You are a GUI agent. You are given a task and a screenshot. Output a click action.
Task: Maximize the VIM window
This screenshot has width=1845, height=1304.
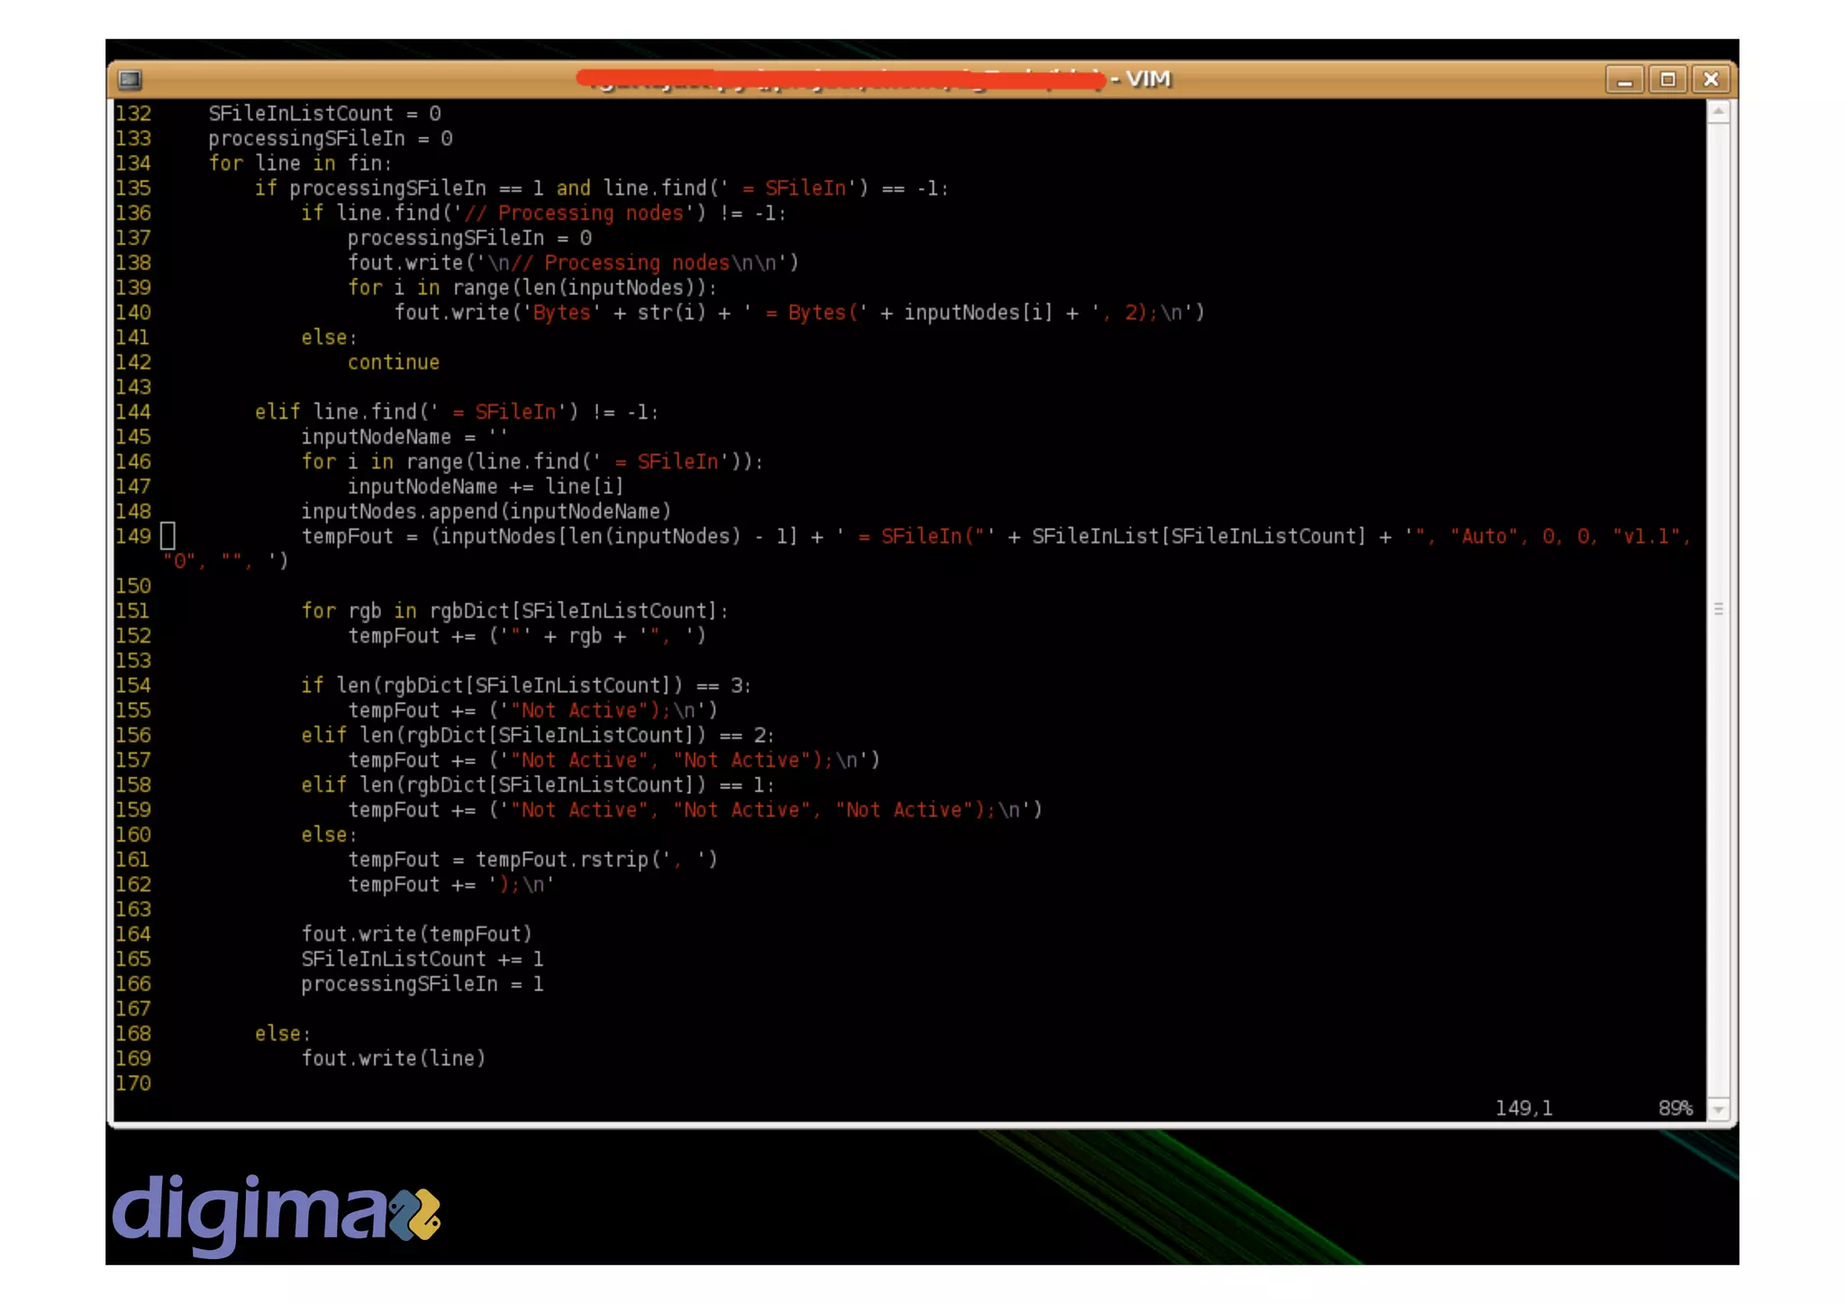(1668, 79)
